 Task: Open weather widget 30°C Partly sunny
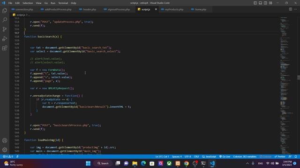coord(14,163)
